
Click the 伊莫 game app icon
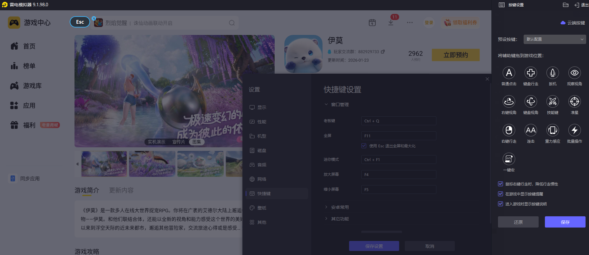[303, 54]
